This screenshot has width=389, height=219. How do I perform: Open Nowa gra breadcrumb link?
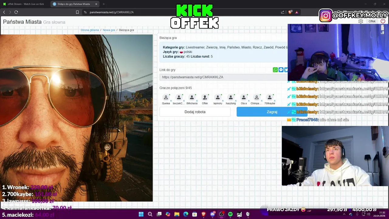[x=109, y=30]
